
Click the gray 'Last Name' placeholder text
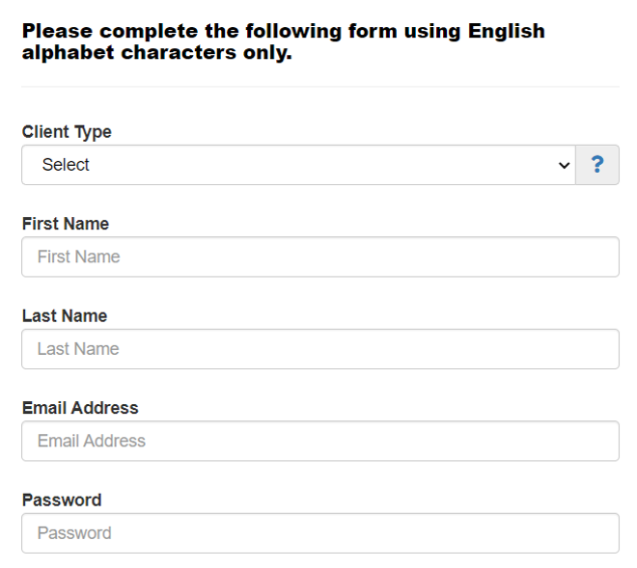(78, 349)
